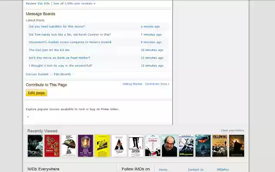
Task: Open the Getting Started link
Action: click(132, 84)
